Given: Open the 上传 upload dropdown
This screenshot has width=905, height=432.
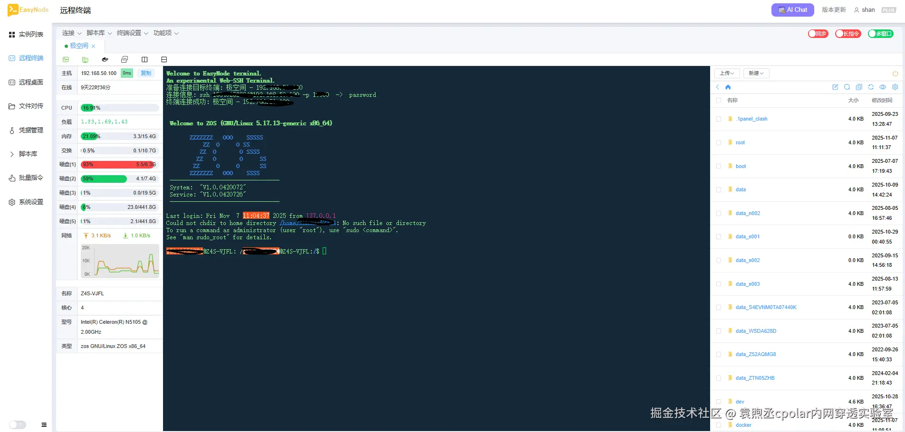Looking at the screenshot, I should pos(727,73).
